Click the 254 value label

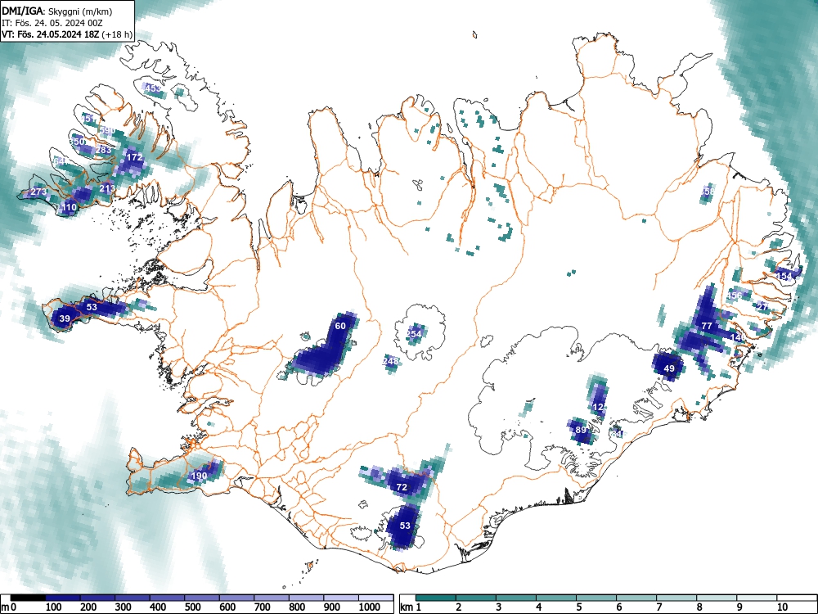414,334
